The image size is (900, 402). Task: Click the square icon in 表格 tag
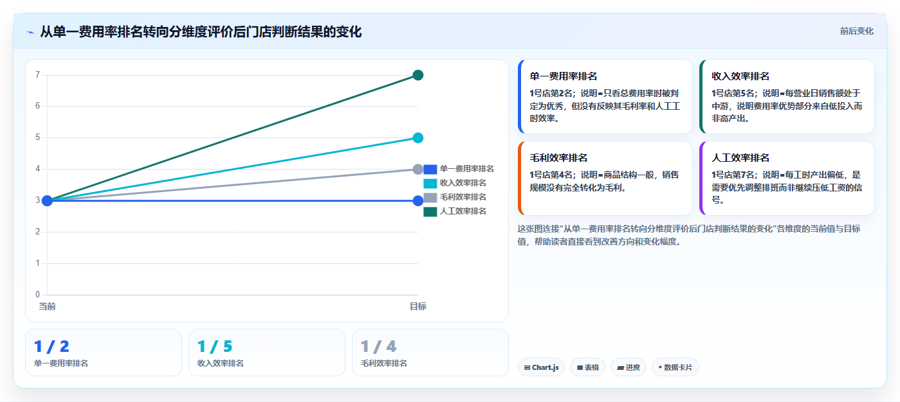(x=580, y=368)
